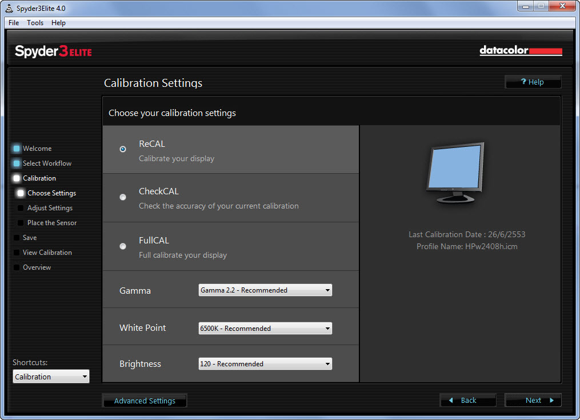Click the Adjust Settings step indicator icon

click(x=21, y=208)
